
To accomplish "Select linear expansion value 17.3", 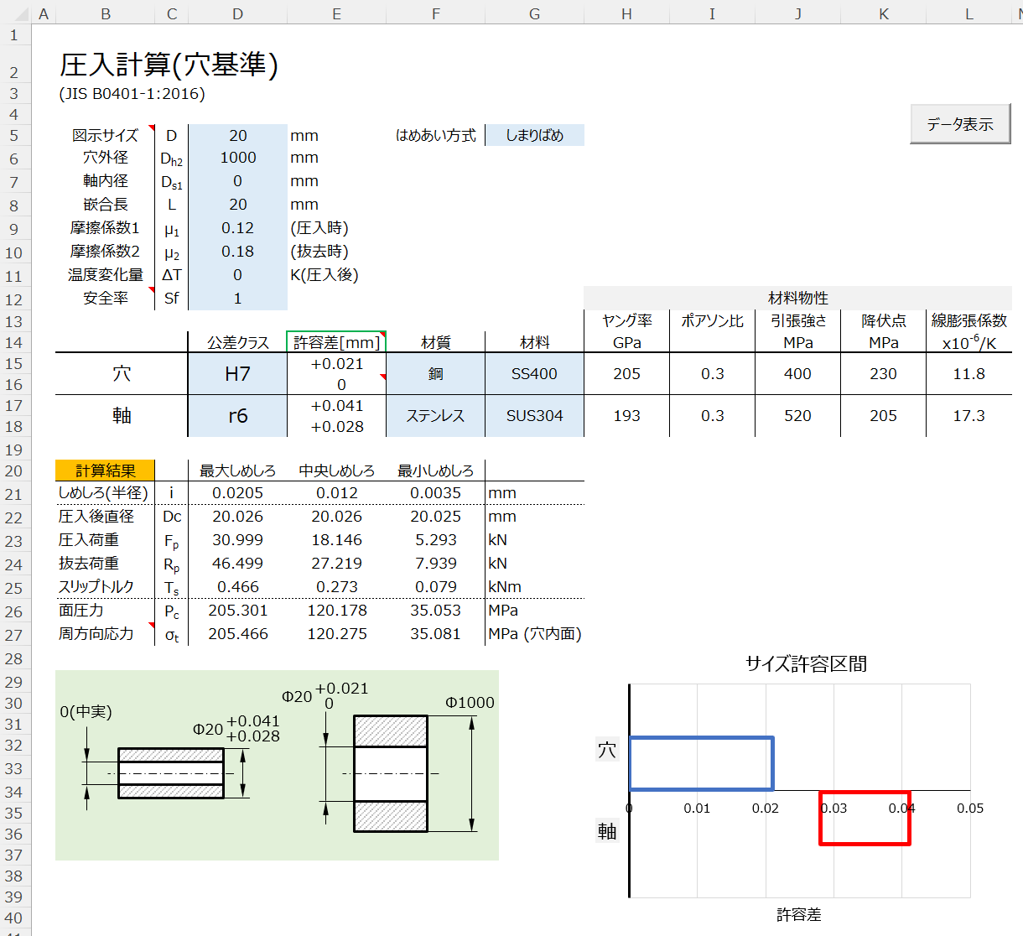I will point(969,416).
